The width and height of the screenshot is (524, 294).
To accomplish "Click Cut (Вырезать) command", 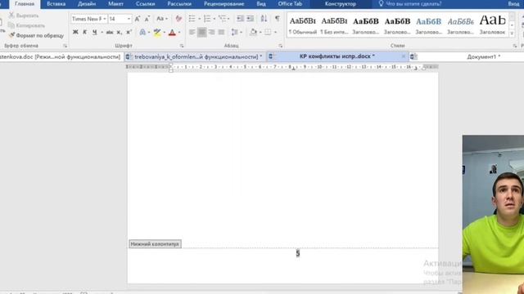I will tap(24, 16).
